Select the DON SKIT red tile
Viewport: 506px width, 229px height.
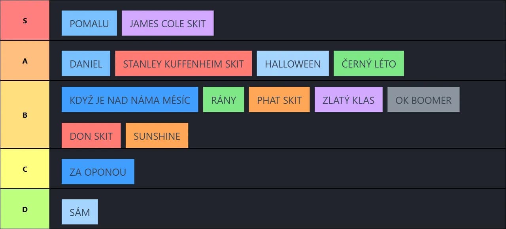click(x=91, y=136)
